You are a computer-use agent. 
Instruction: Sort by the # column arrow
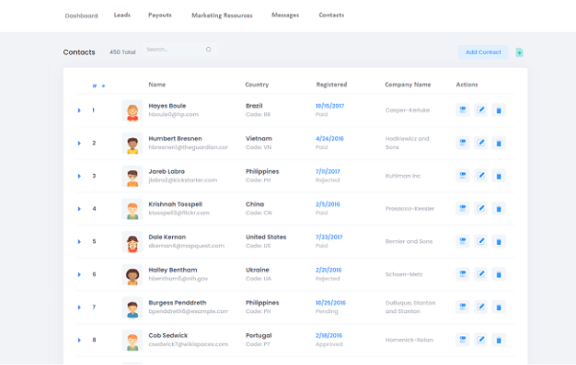pos(104,86)
